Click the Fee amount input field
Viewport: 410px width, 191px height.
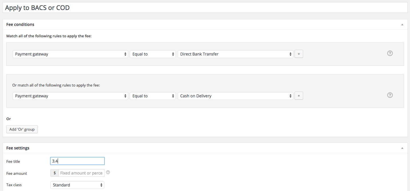82,173
